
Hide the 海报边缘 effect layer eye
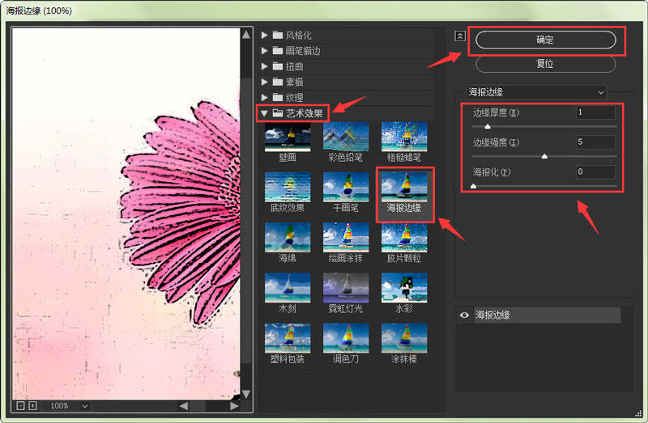pyautogui.click(x=464, y=315)
